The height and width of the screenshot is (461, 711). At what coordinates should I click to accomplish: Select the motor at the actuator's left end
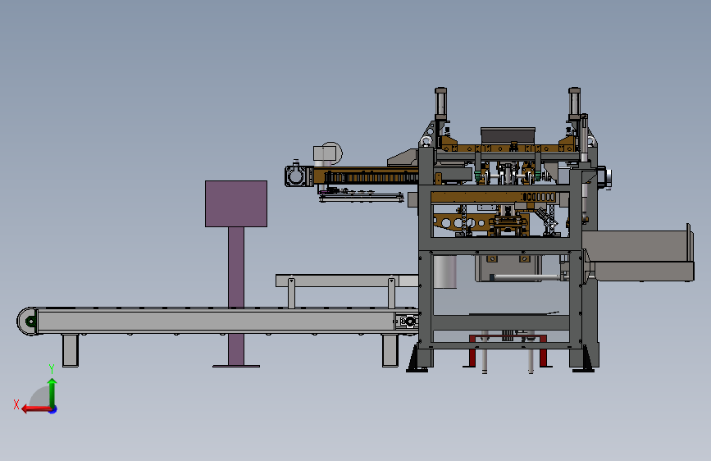pos(296,176)
